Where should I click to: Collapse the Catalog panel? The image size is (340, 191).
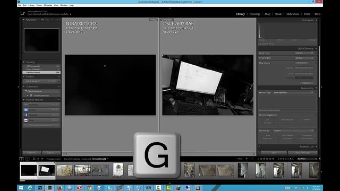coord(24,62)
